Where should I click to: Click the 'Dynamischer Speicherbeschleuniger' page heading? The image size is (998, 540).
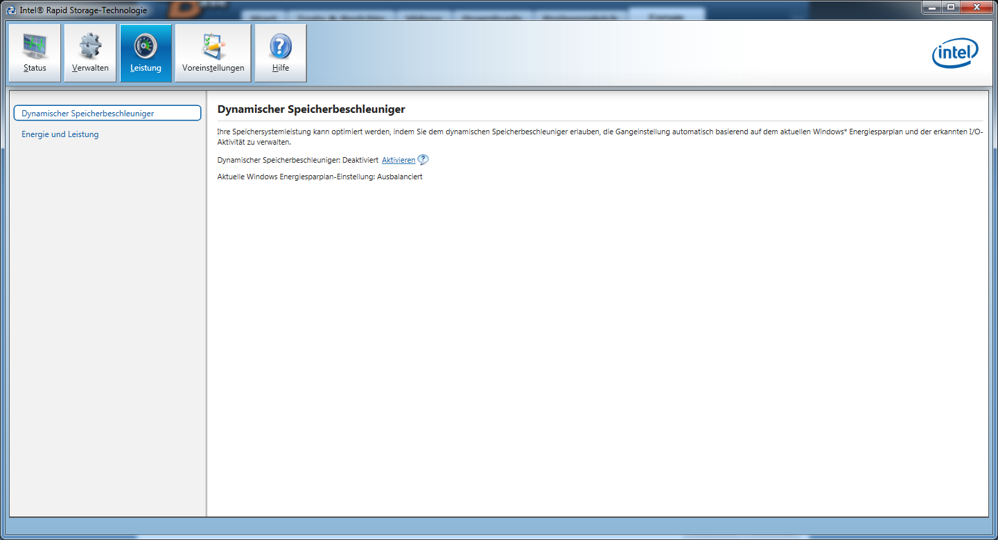click(x=311, y=109)
